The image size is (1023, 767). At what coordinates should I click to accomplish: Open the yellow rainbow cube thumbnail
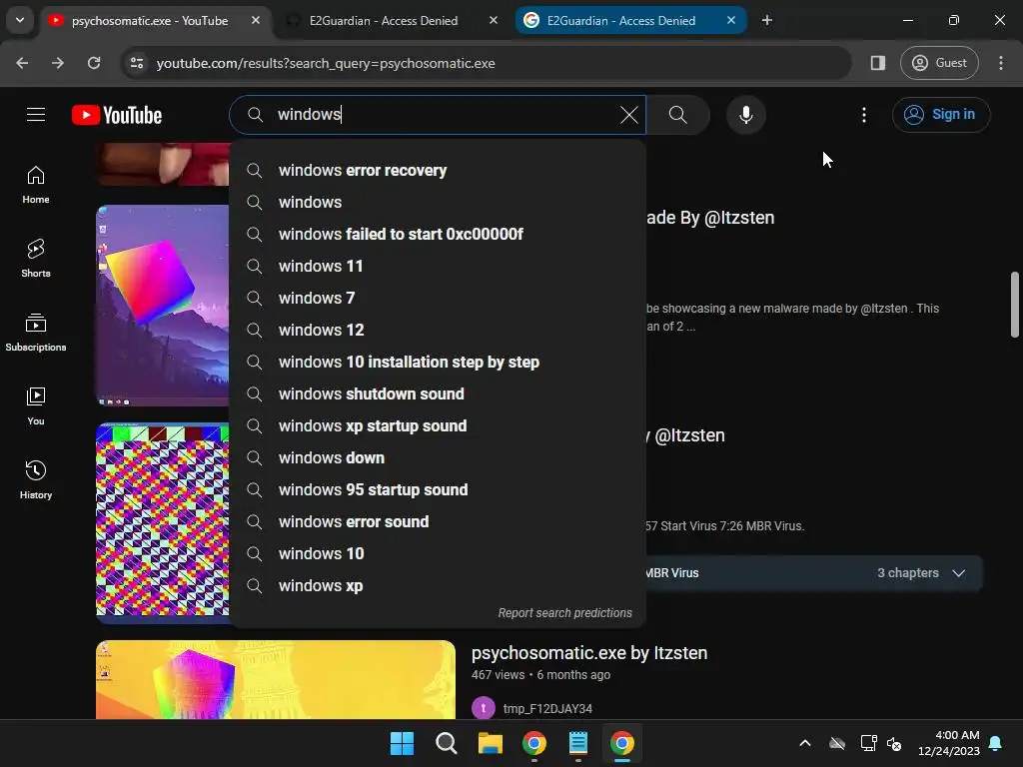coord(276,679)
